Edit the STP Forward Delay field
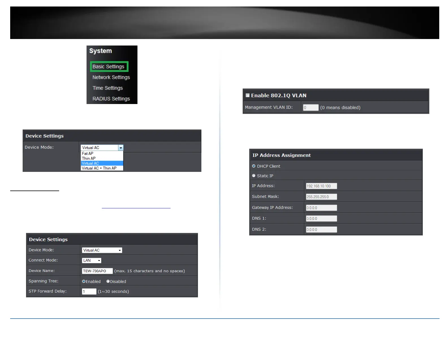Viewport: 448px width, 346px height. click(x=89, y=291)
